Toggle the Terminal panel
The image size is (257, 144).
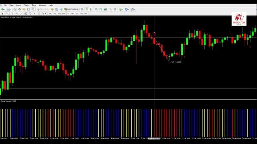(x=28, y=9)
